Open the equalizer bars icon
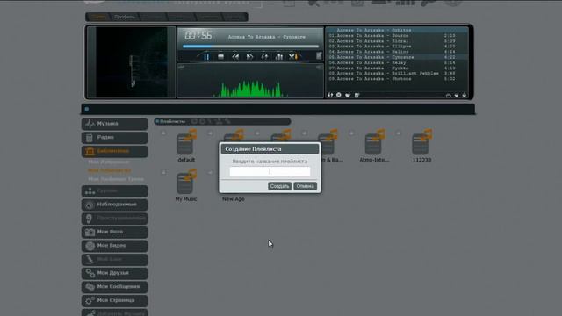 coord(279,56)
